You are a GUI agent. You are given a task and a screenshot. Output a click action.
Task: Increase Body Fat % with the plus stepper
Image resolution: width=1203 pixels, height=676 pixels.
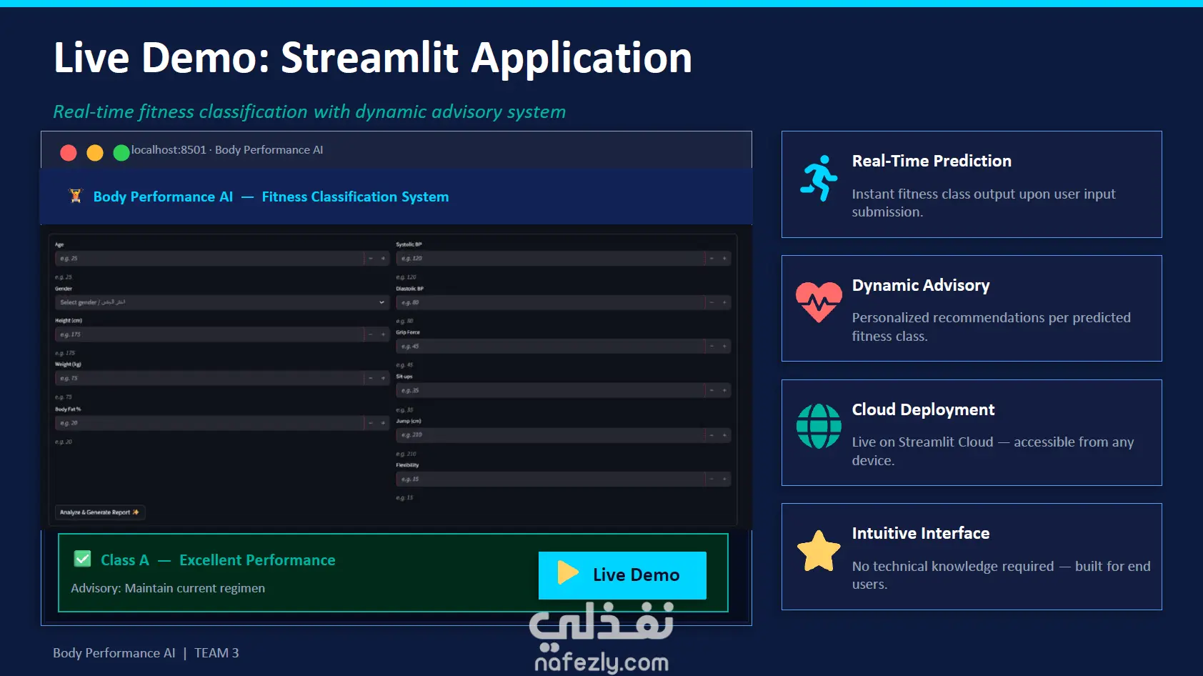tap(383, 423)
